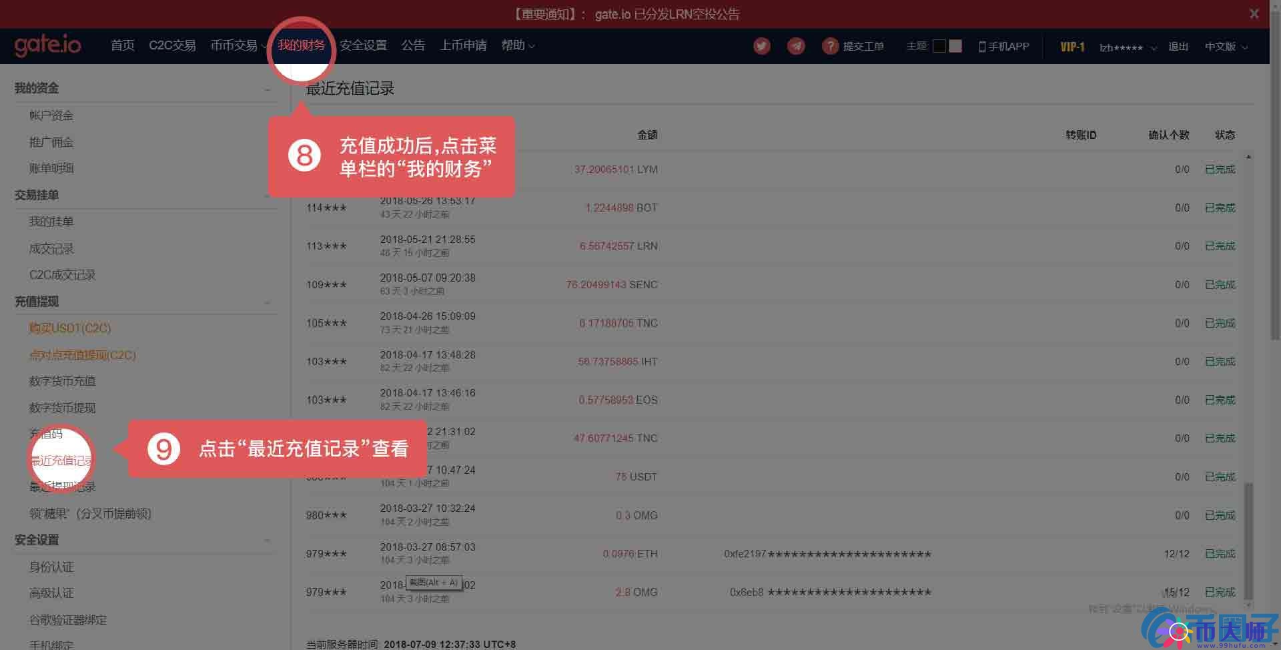Open the lzh***** account dropdown
Viewport: 1281px width, 650px height.
pos(1128,47)
